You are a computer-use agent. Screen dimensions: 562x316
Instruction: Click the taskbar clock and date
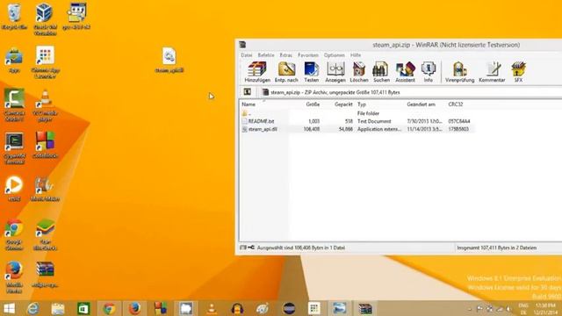pos(546,308)
